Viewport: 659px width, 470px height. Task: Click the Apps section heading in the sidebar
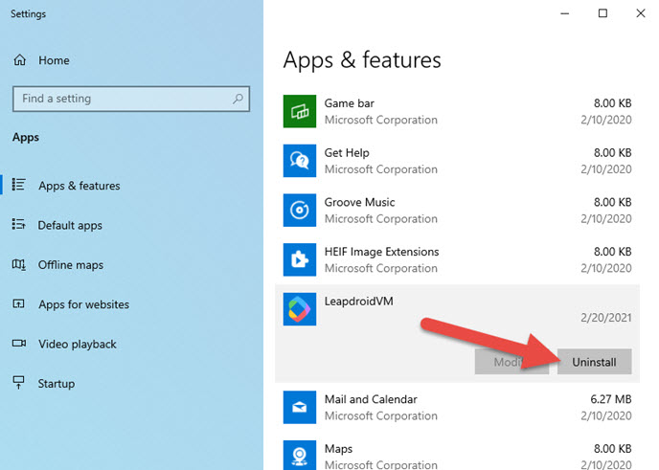click(26, 138)
